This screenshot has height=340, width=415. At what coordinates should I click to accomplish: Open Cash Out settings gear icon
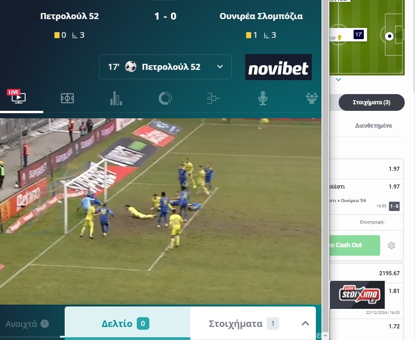coord(391,245)
